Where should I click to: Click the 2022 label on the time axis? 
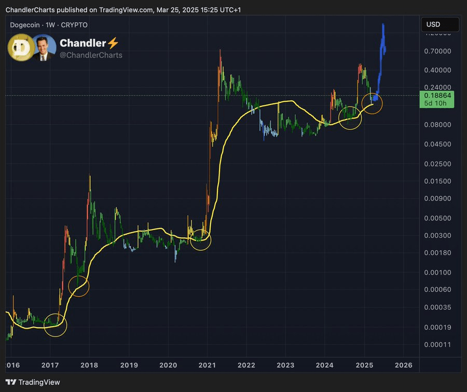[x=246, y=365]
